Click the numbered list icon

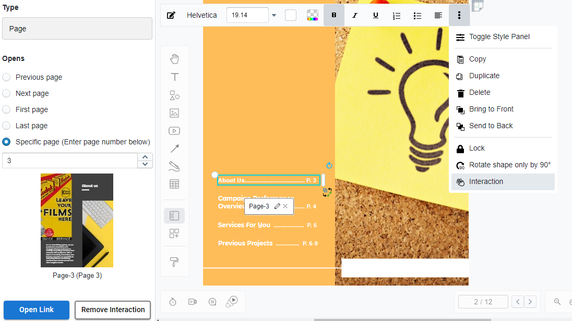(397, 15)
